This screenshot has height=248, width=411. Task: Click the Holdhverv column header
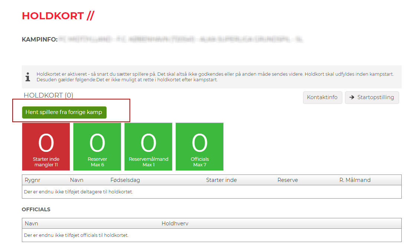click(175, 223)
